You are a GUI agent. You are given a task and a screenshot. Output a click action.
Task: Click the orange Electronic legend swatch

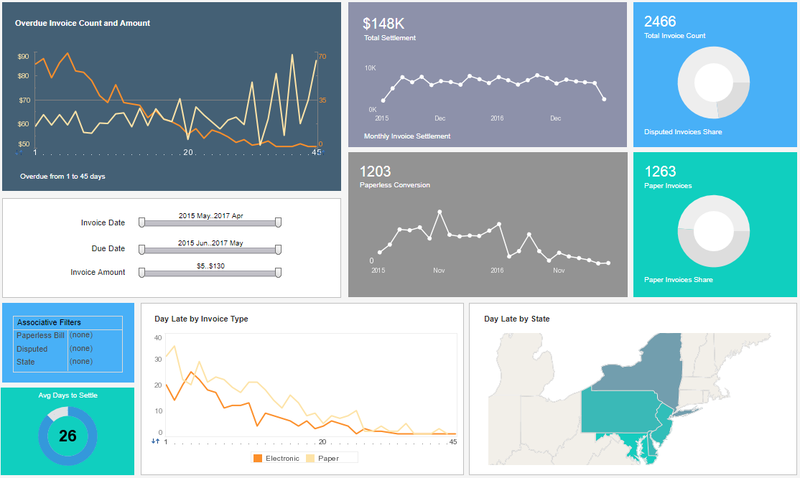tap(258, 458)
